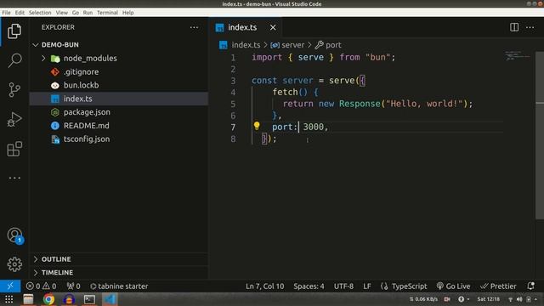Screen dimensions: 544x306
Task: Open the Run menu
Action: click(88, 13)
